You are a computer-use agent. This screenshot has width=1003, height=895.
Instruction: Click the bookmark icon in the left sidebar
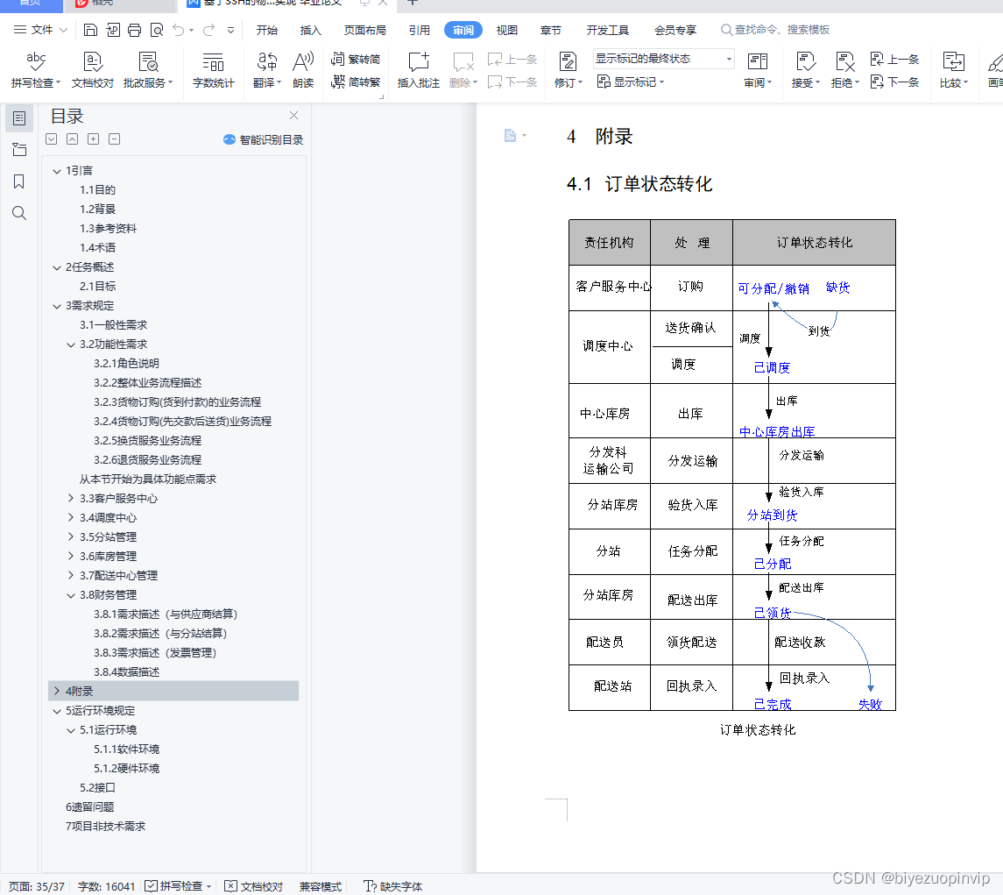pos(19,181)
